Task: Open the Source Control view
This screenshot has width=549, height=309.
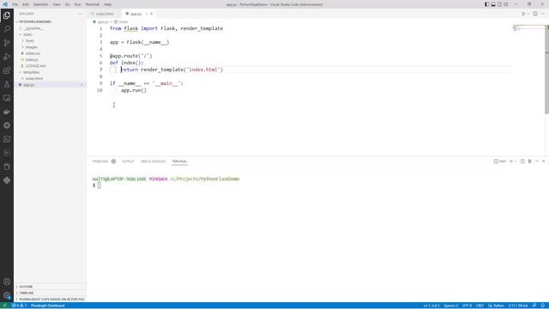Action: click(x=7, y=43)
